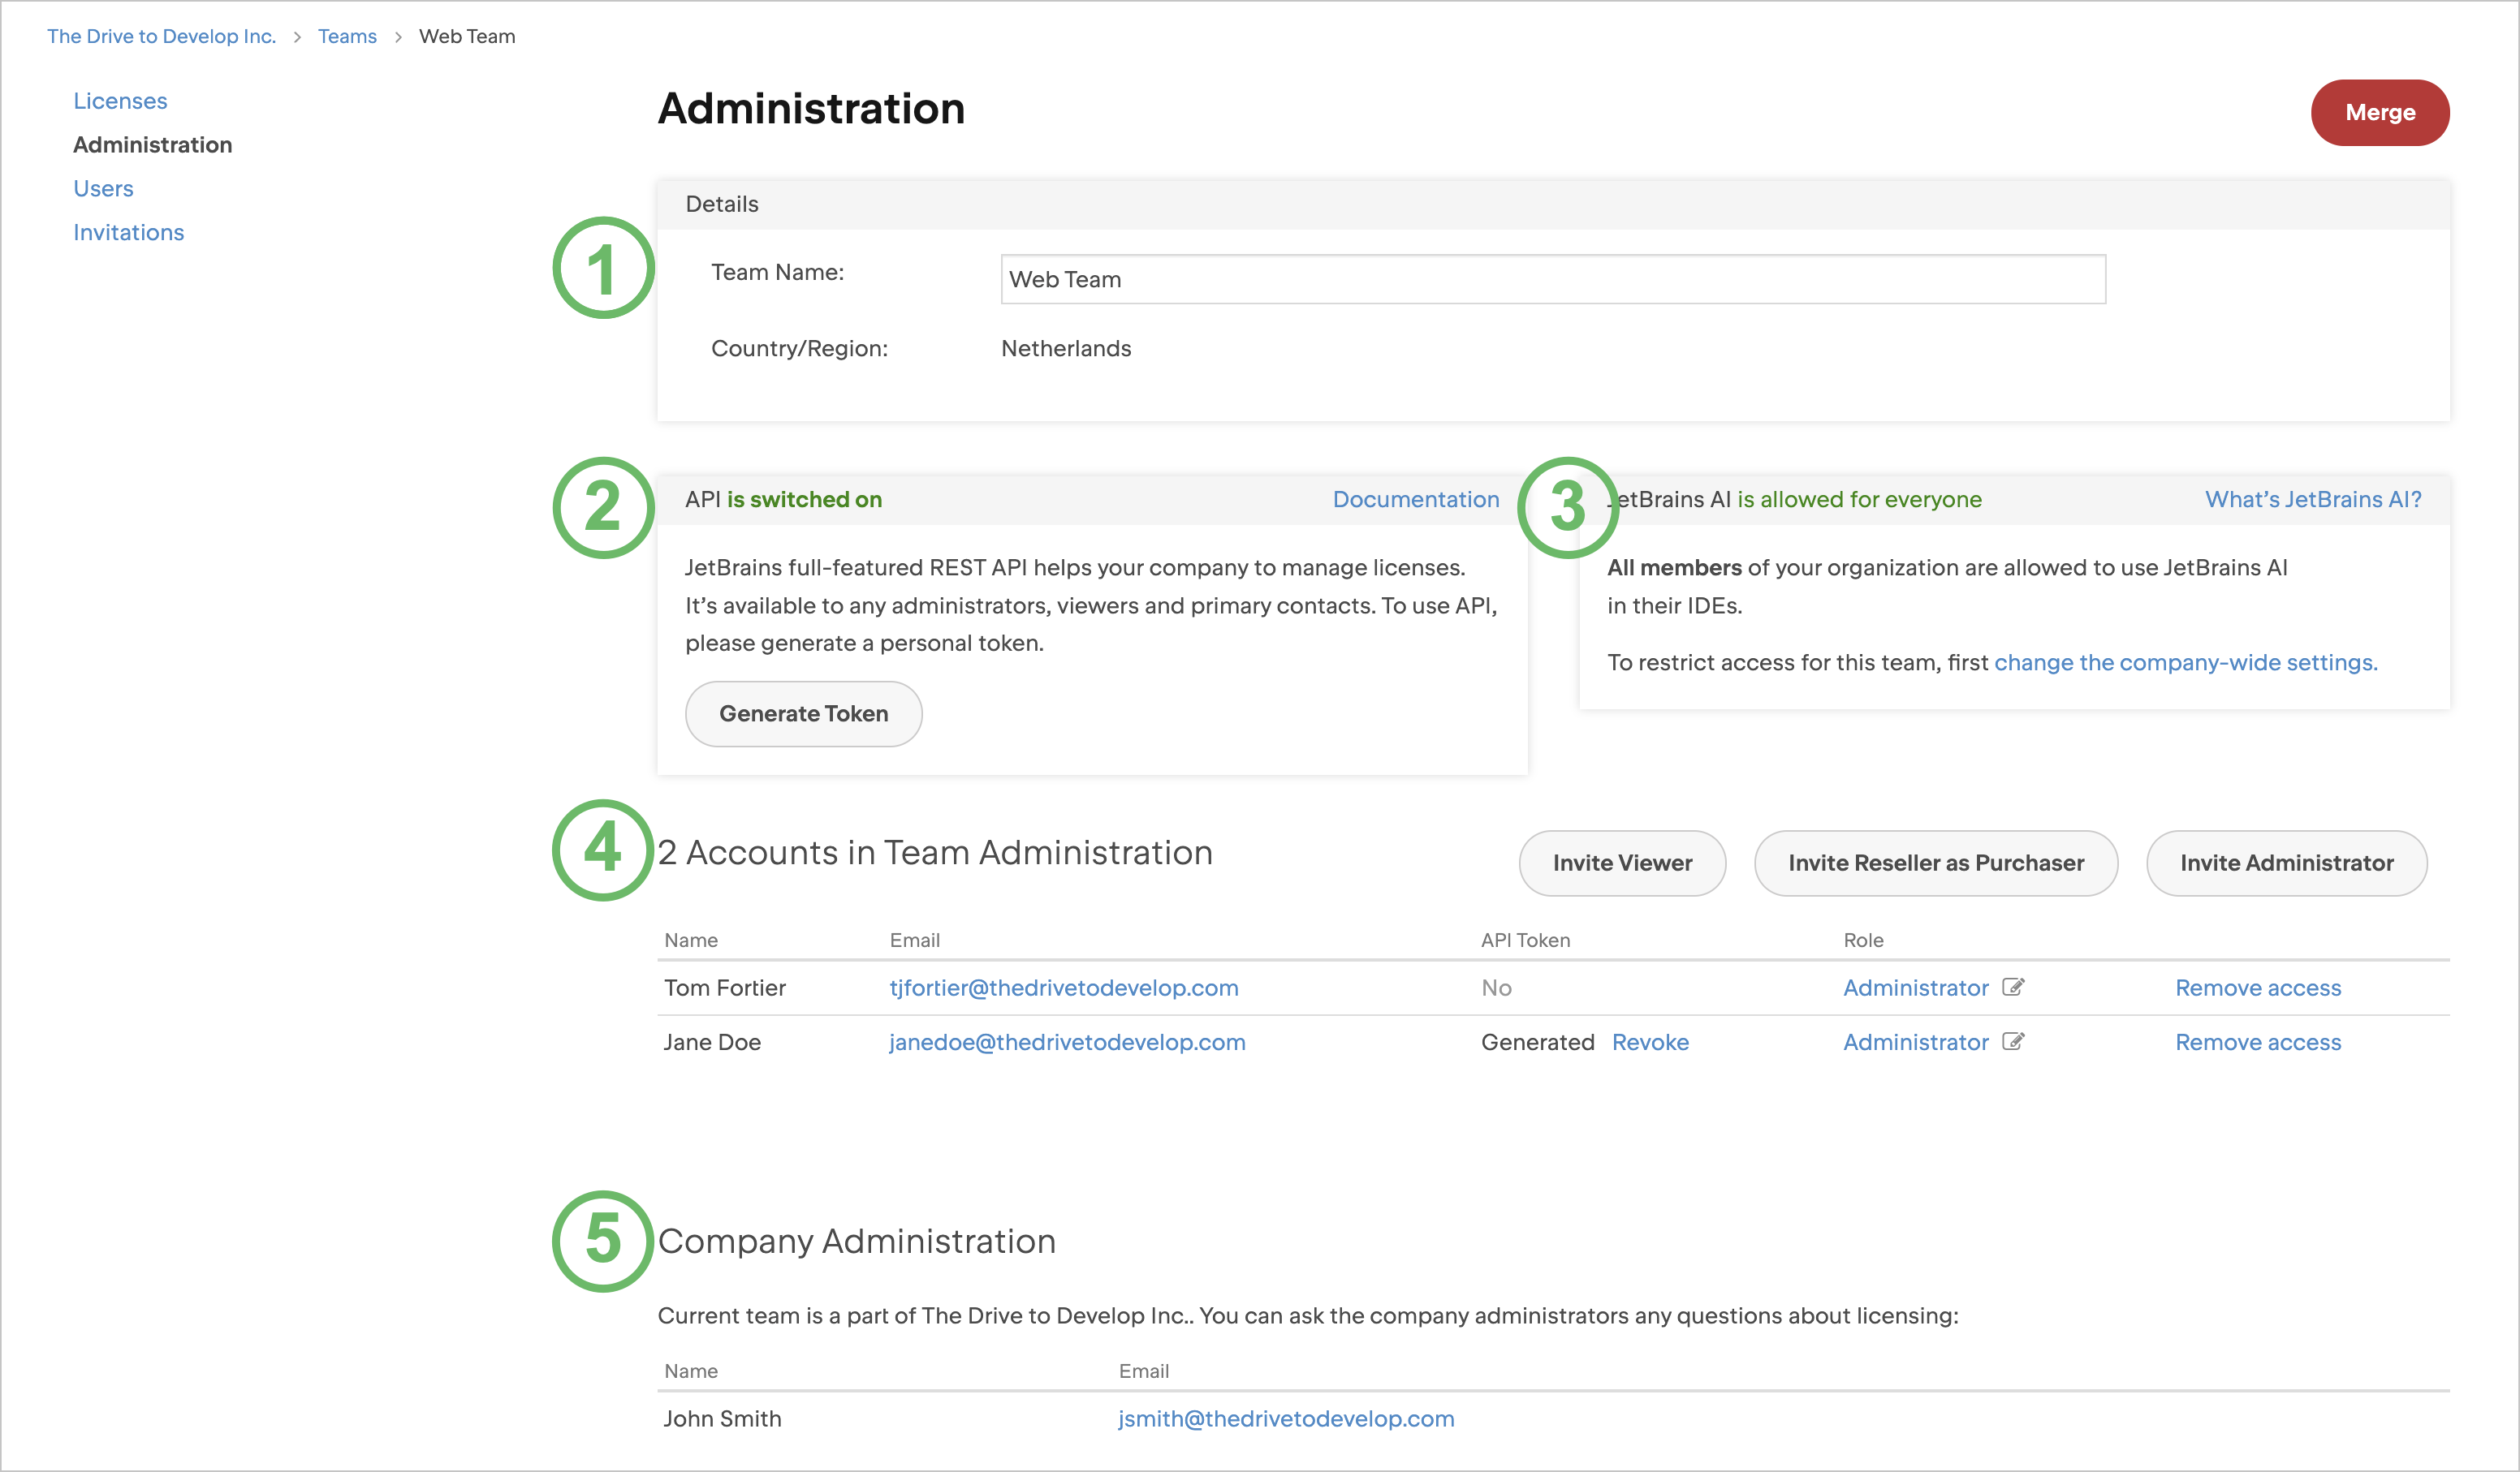This screenshot has width=2520, height=1472.
Task: Revoke Jane Doe's API token
Action: coord(1650,1041)
